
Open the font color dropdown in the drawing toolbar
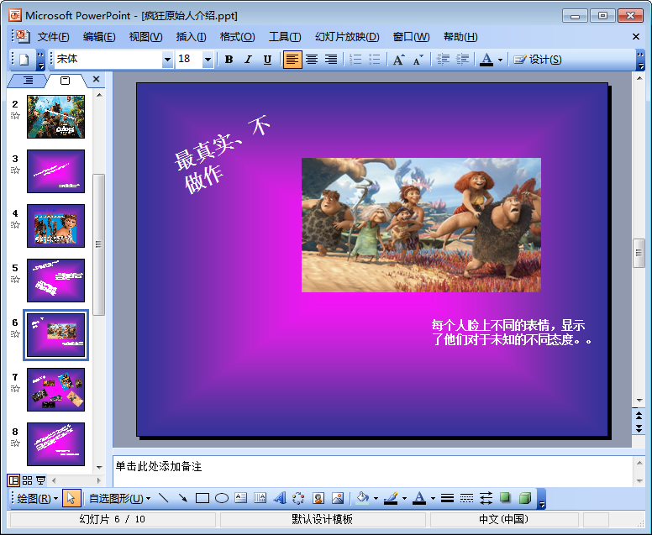433,498
